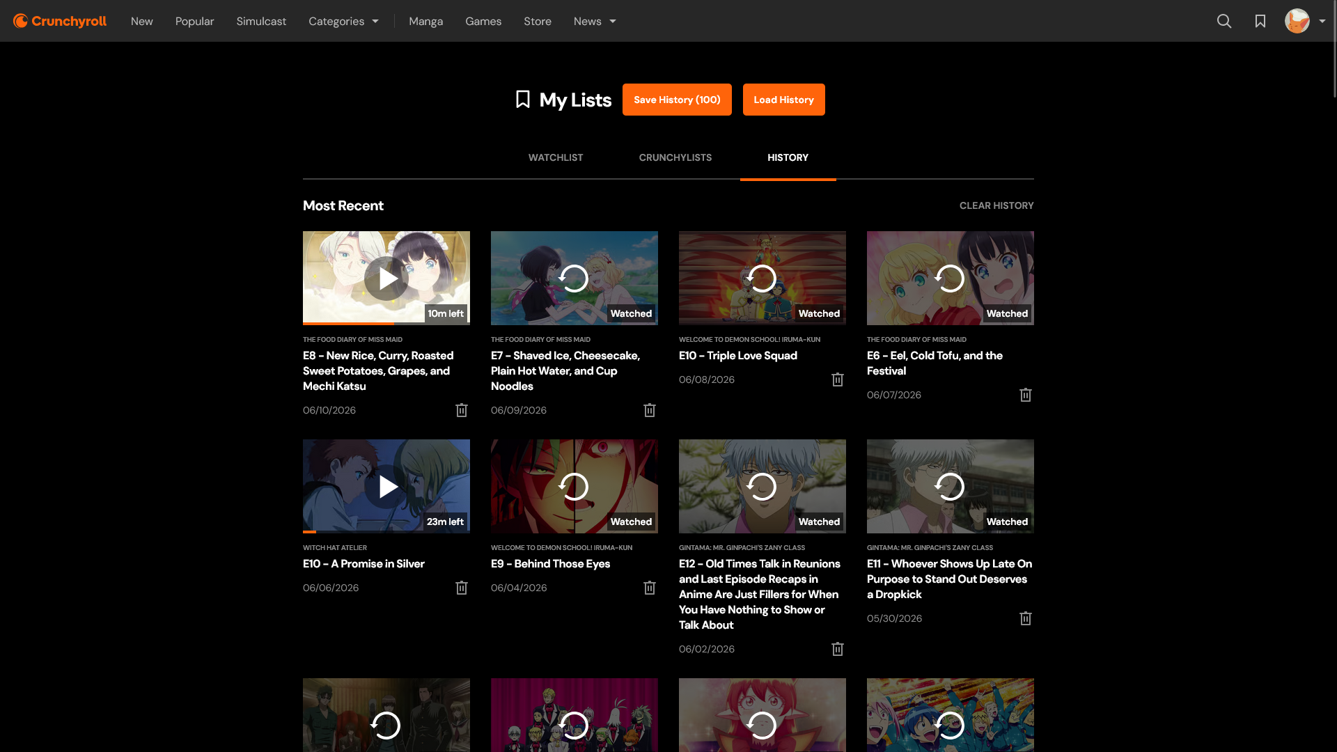Click the Load History button
The width and height of the screenshot is (1337, 752).
[783, 100]
